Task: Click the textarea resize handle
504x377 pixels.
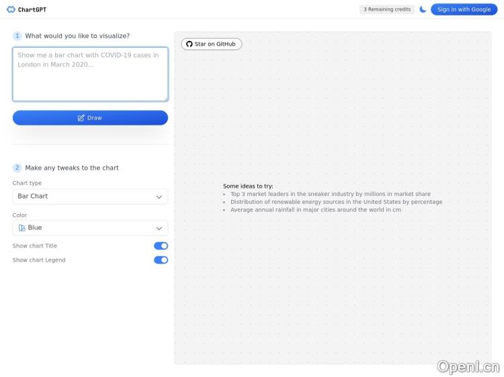Action: pos(165,99)
